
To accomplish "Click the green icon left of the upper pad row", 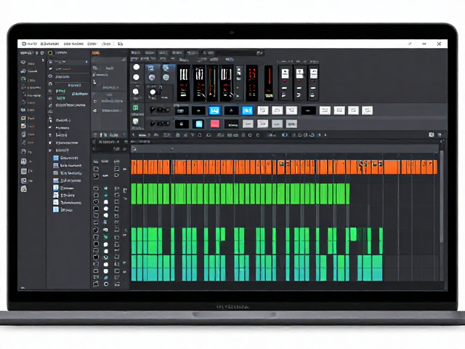I will [136, 108].
